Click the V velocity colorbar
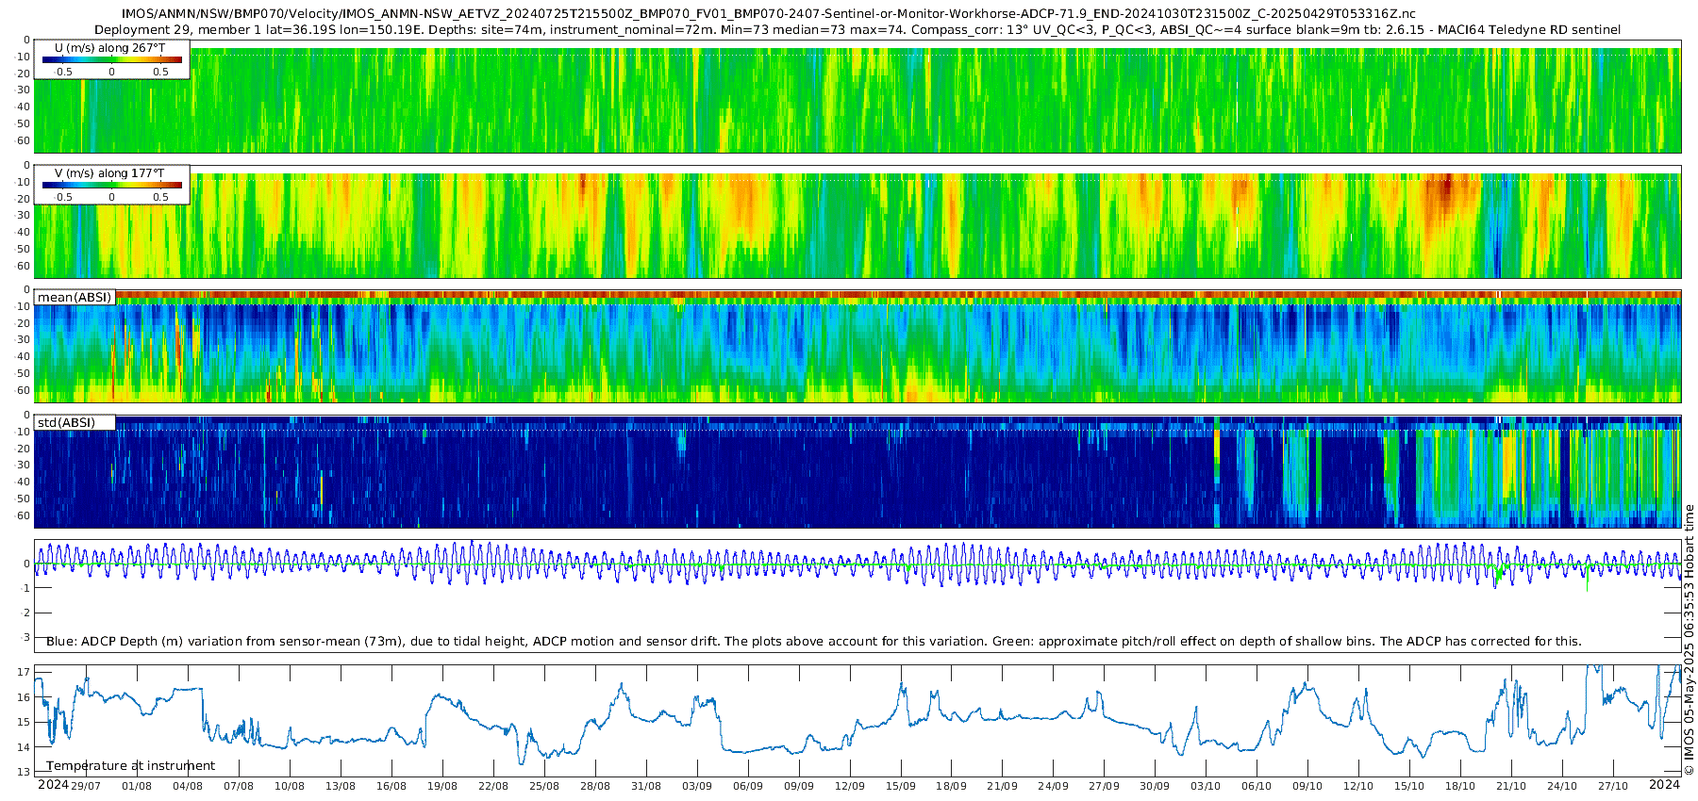This screenshot has width=1698, height=801. coord(111,186)
